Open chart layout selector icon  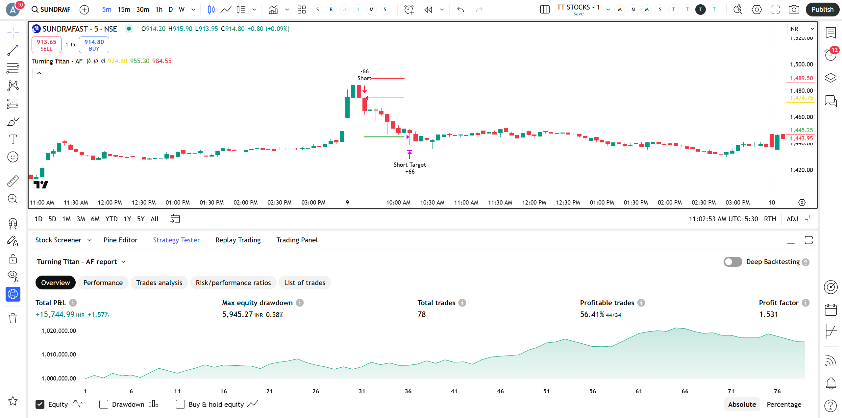pyautogui.click(x=545, y=10)
